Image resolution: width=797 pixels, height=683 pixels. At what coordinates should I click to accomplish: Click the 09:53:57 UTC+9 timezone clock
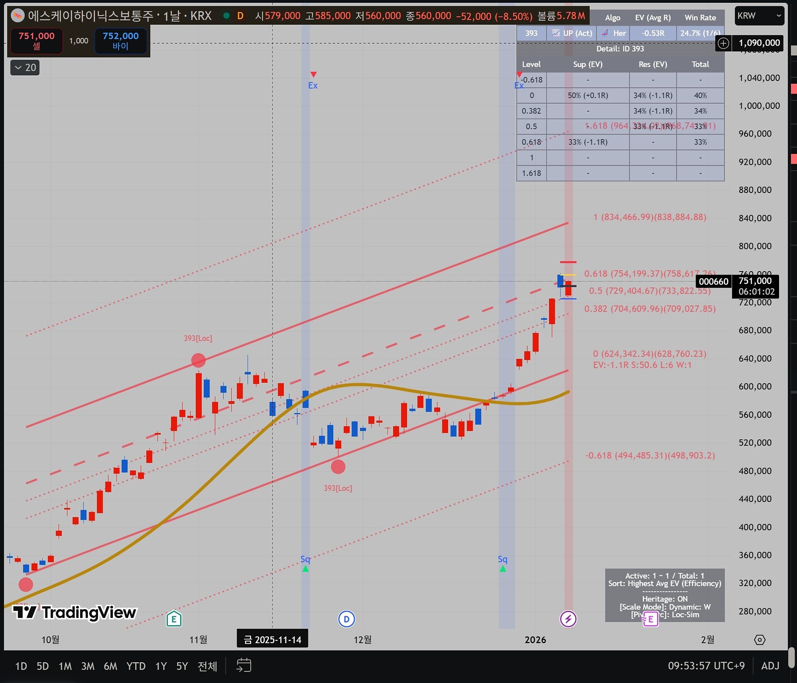(706, 666)
